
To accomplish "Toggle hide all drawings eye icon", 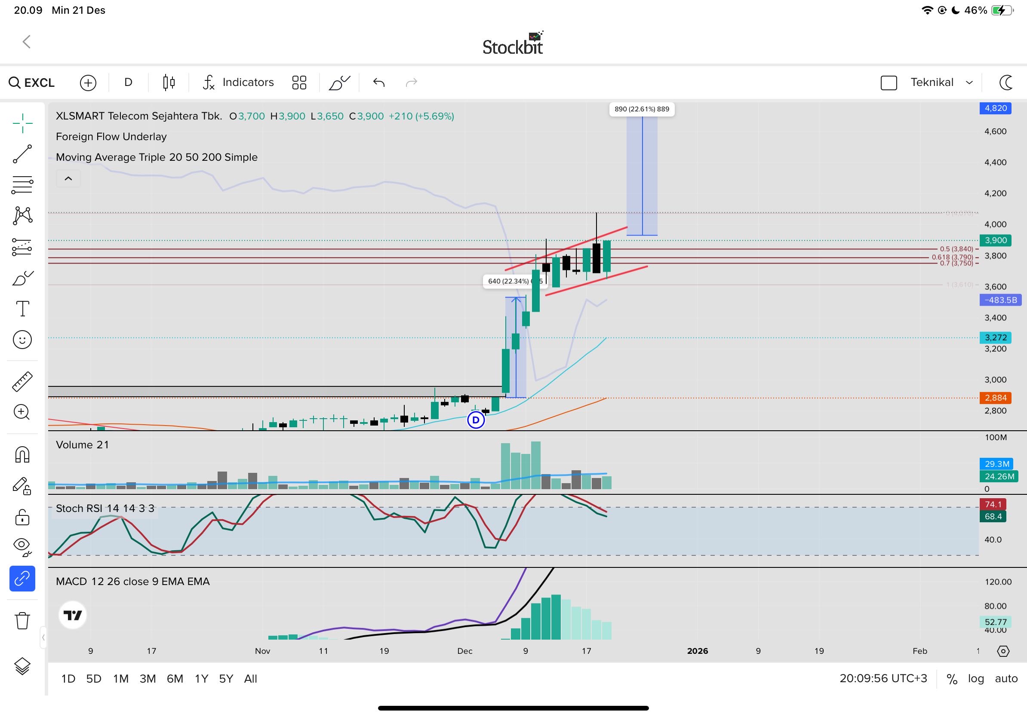I will click(x=22, y=546).
